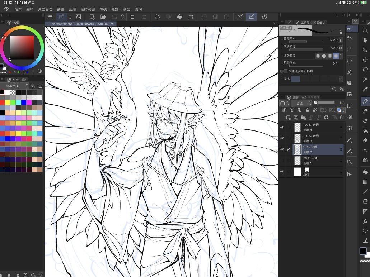
Task: Expand the 根據速度修正抖動 plus options
Action: tap(282, 71)
